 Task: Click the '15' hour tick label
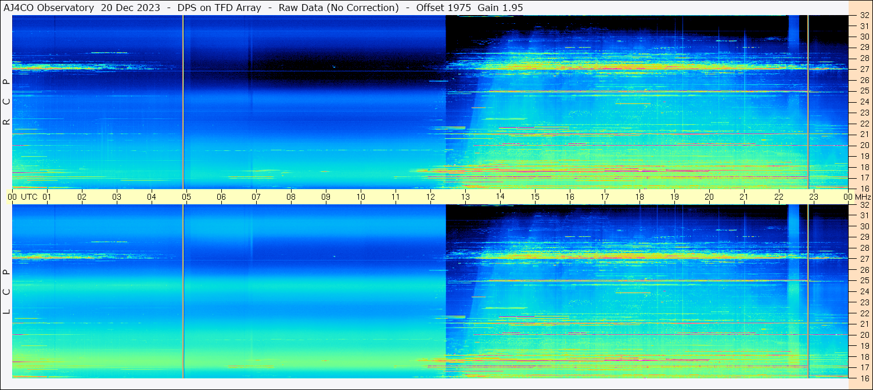click(x=535, y=197)
